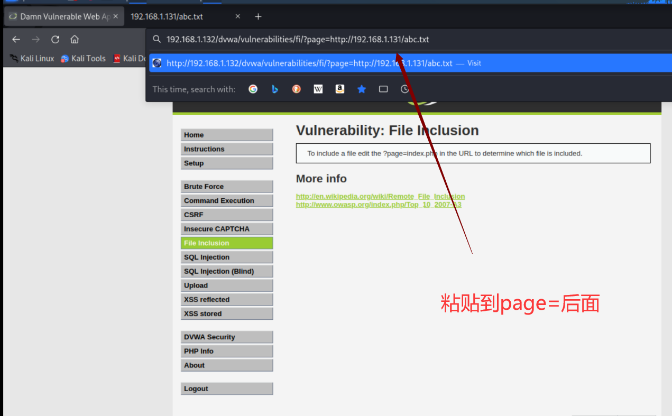Go to XSS reflected page
Screen dimensions: 672x416
[227, 300]
